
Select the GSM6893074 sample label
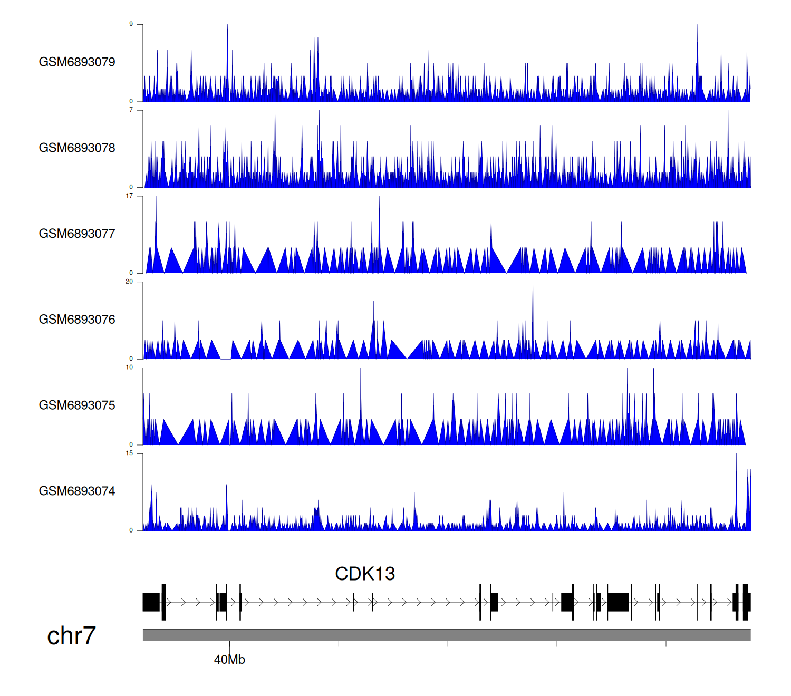pyautogui.click(x=77, y=491)
